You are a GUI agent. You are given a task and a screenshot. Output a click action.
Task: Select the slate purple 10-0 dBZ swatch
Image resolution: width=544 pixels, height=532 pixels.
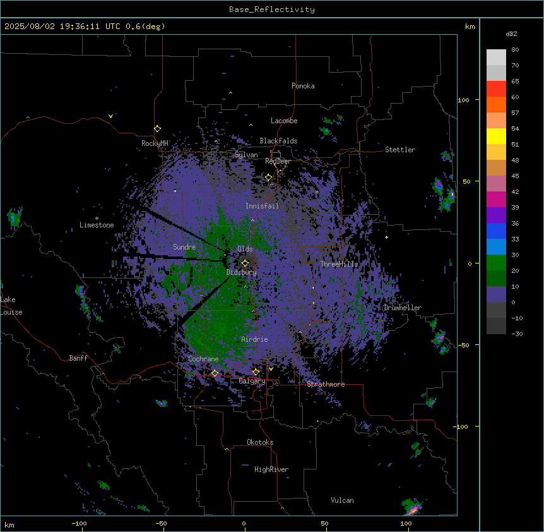[496, 294]
